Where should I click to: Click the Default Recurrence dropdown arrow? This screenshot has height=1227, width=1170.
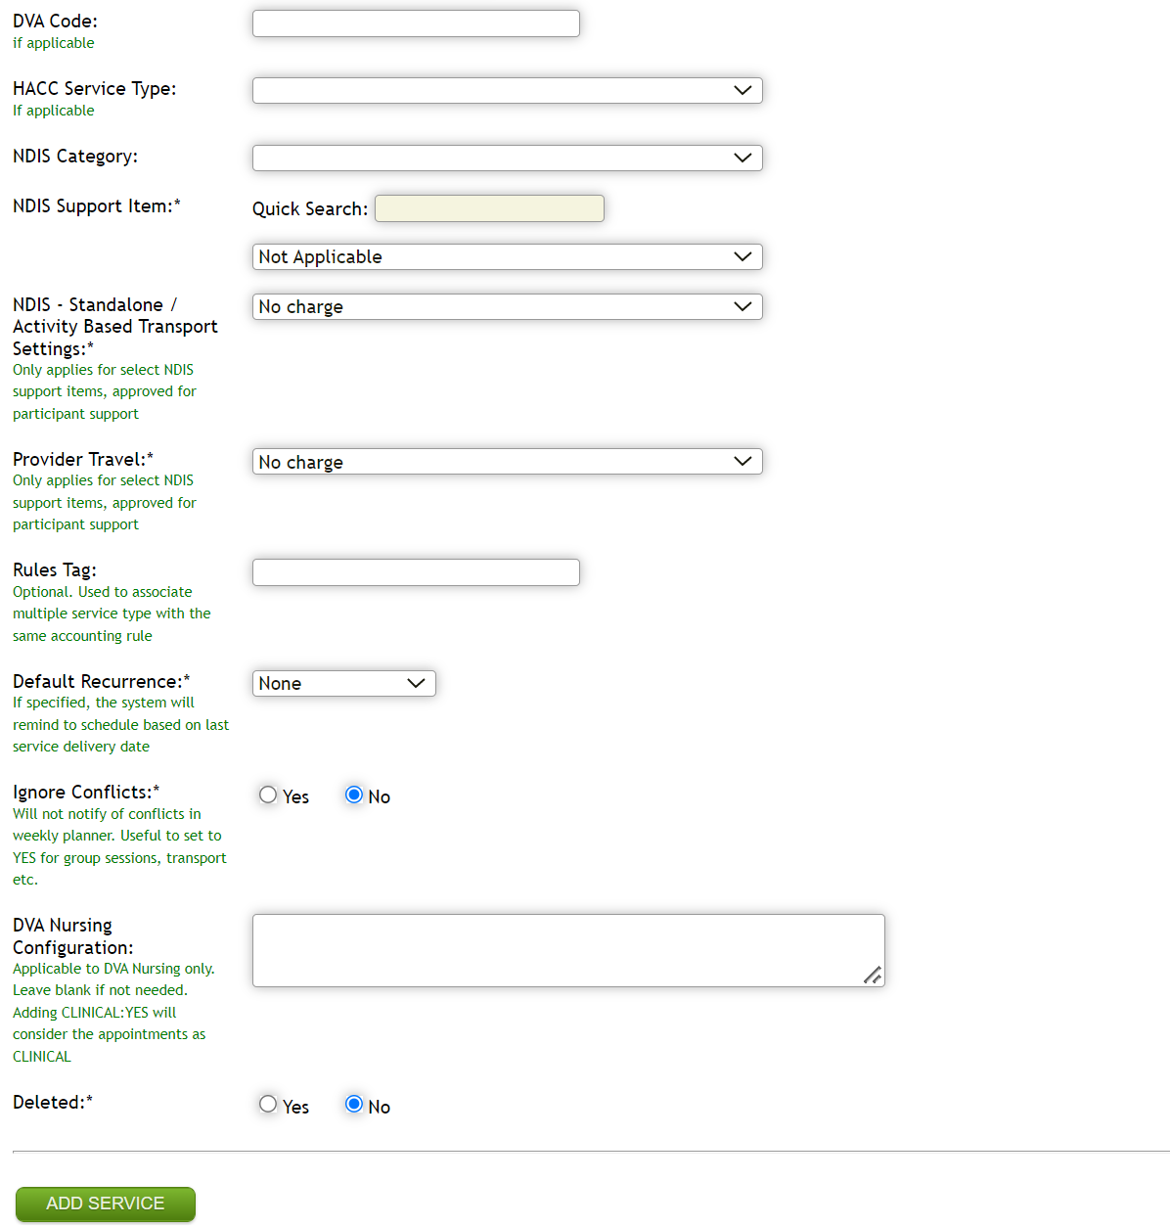coord(418,683)
